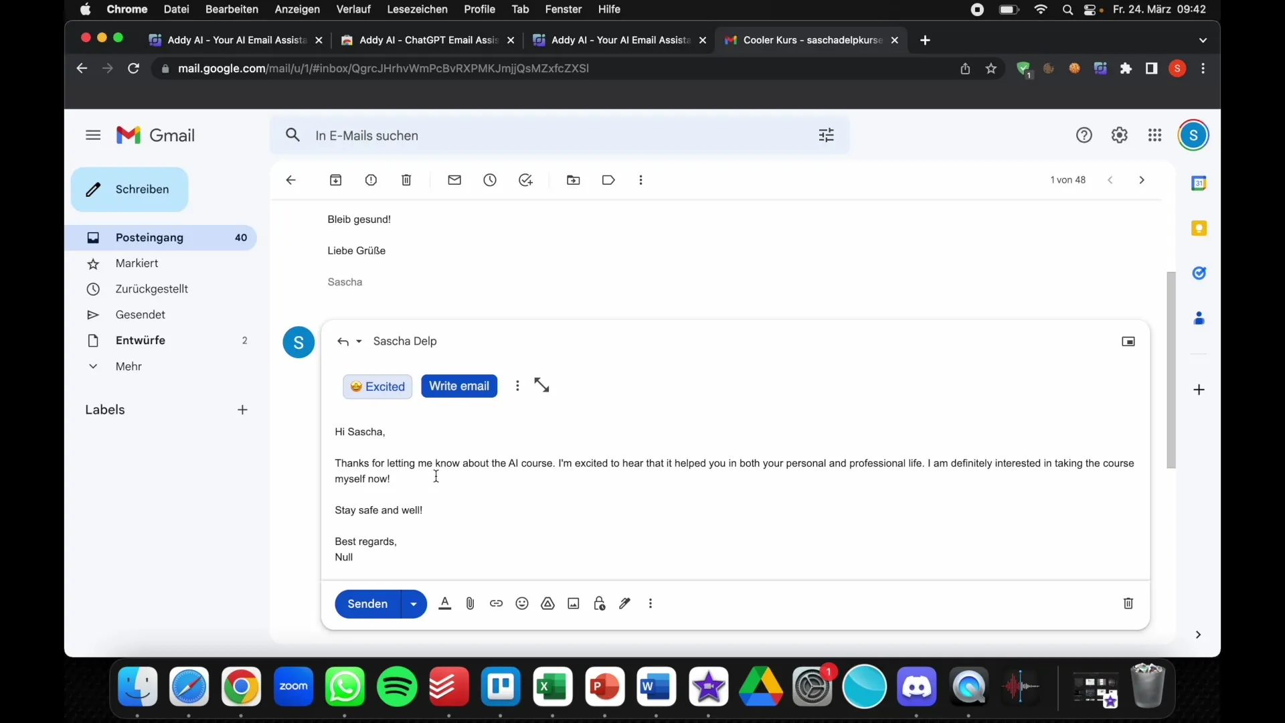
Task: Click the text formatting icon in compose toolbar
Action: point(445,603)
